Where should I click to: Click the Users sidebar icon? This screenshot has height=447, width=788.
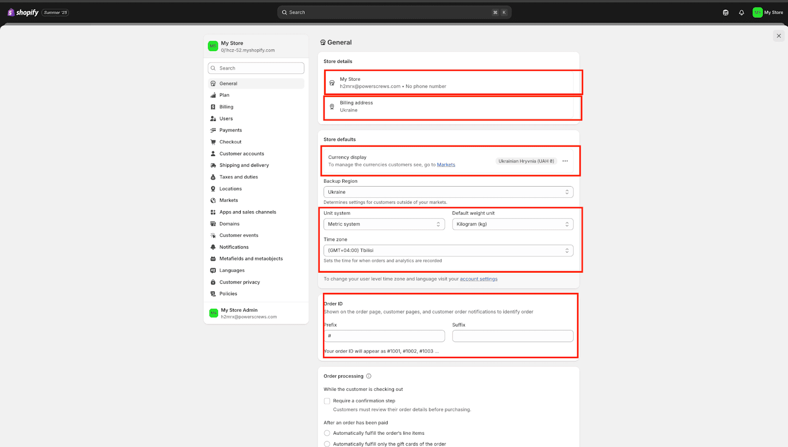click(x=213, y=119)
